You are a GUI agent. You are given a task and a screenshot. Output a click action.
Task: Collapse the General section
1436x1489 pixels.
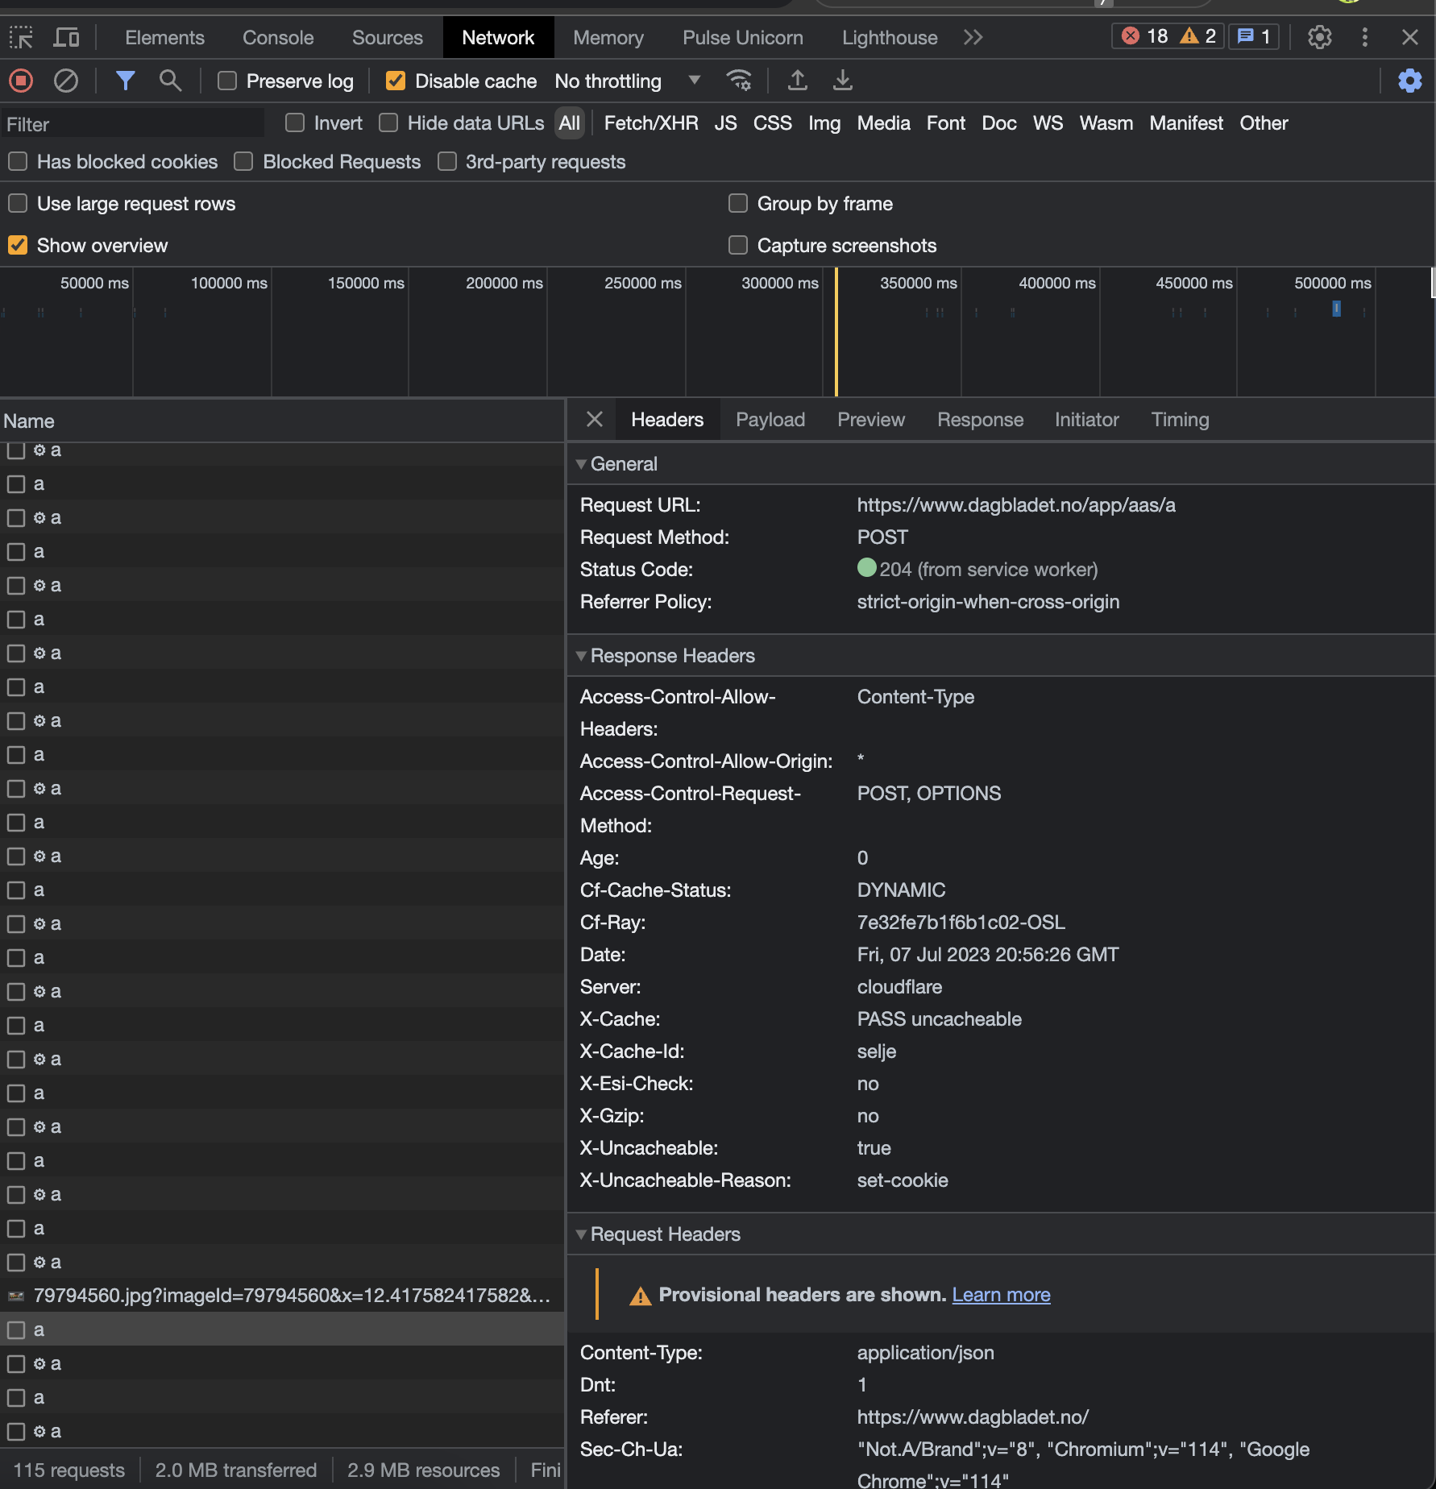click(x=581, y=464)
